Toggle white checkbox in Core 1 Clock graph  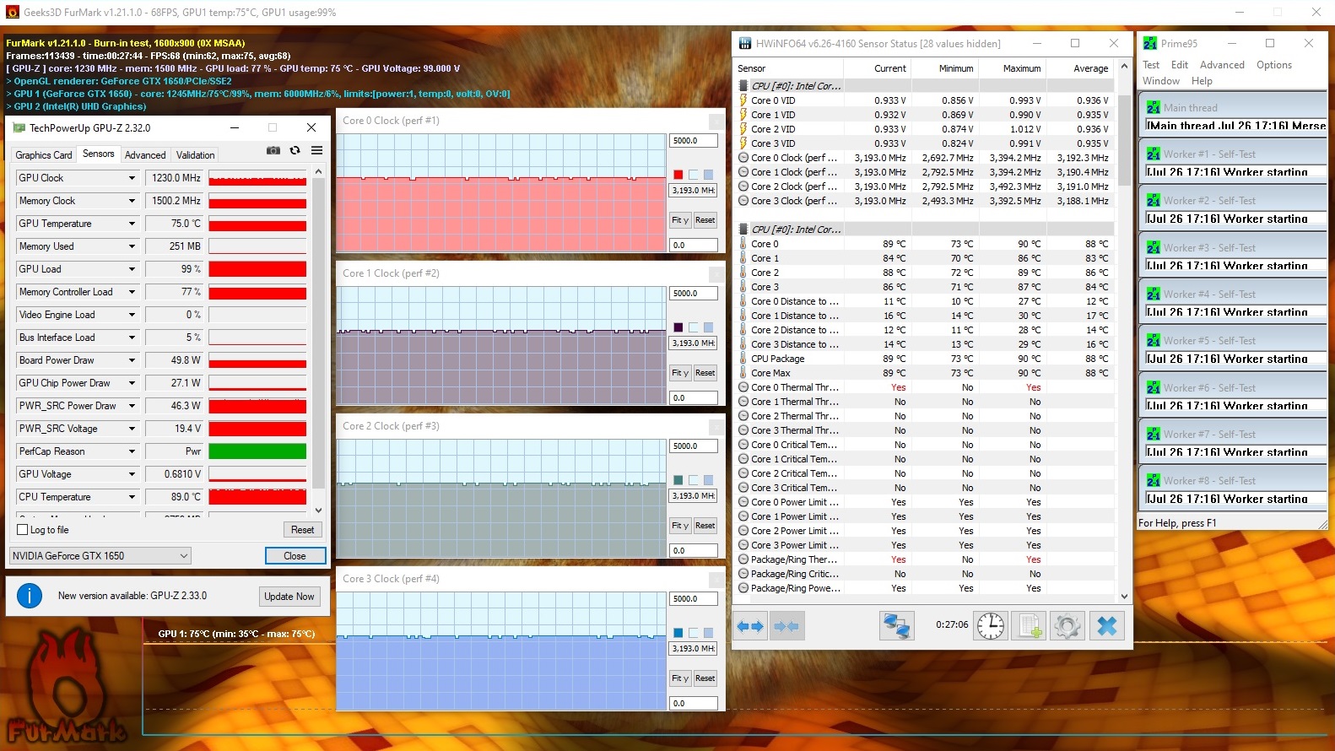pyautogui.click(x=693, y=327)
